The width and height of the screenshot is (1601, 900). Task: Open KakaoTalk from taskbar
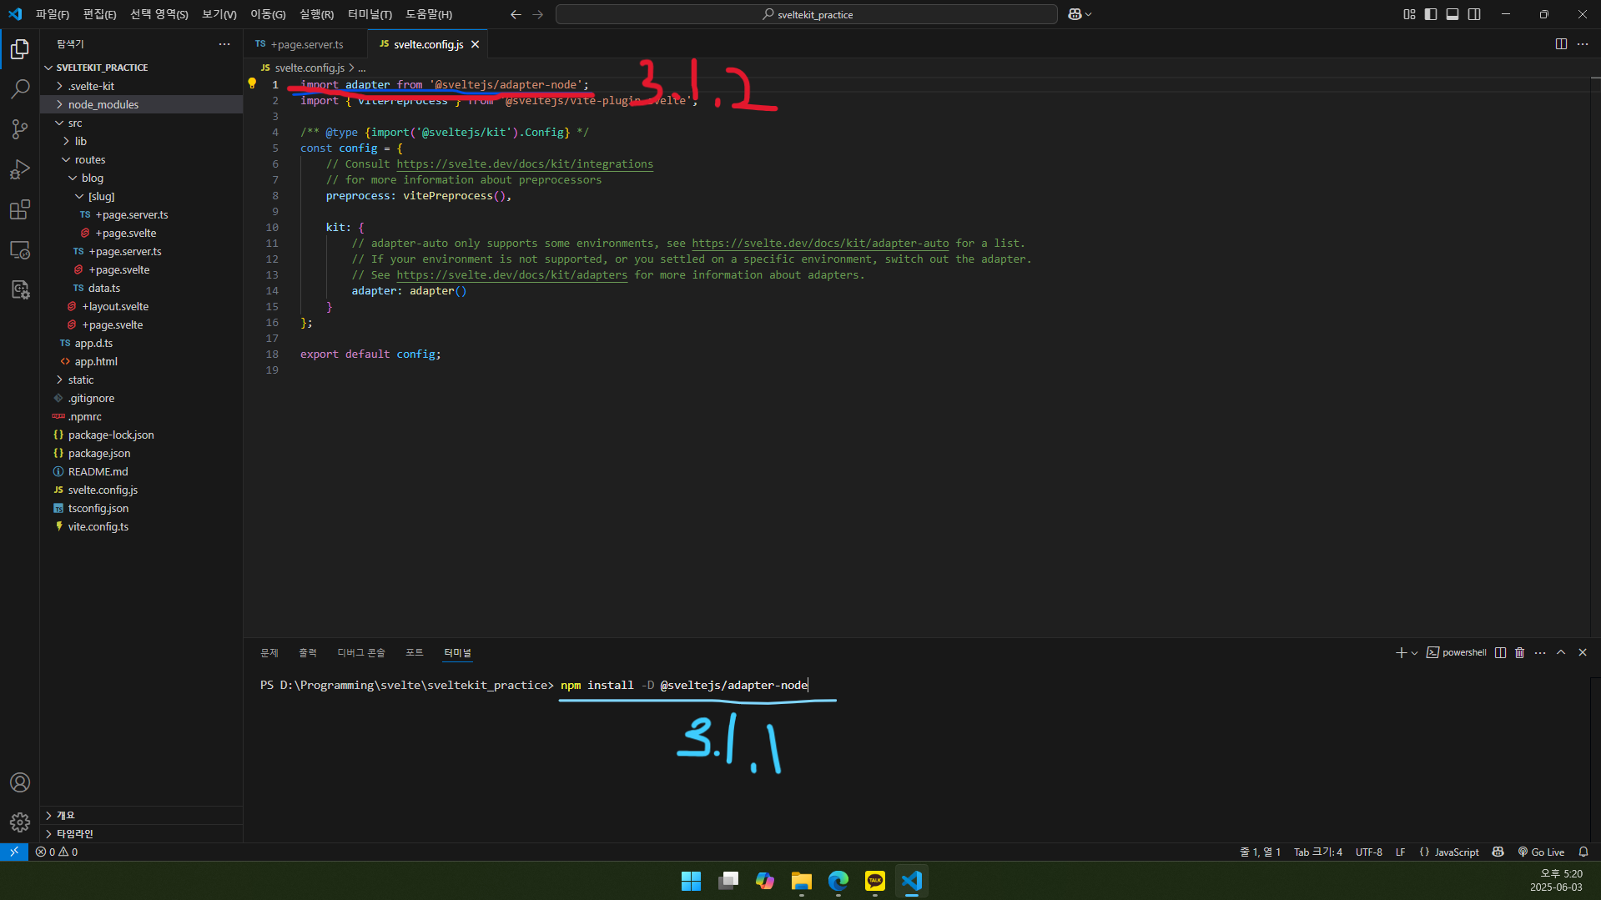click(875, 881)
